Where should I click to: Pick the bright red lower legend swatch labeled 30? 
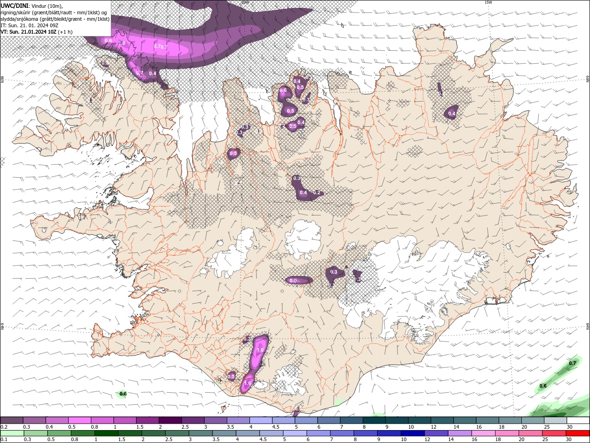578,433
